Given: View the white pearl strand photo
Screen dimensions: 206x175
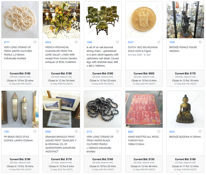Looking at the screenshot, I should click(x=20, y=20).
